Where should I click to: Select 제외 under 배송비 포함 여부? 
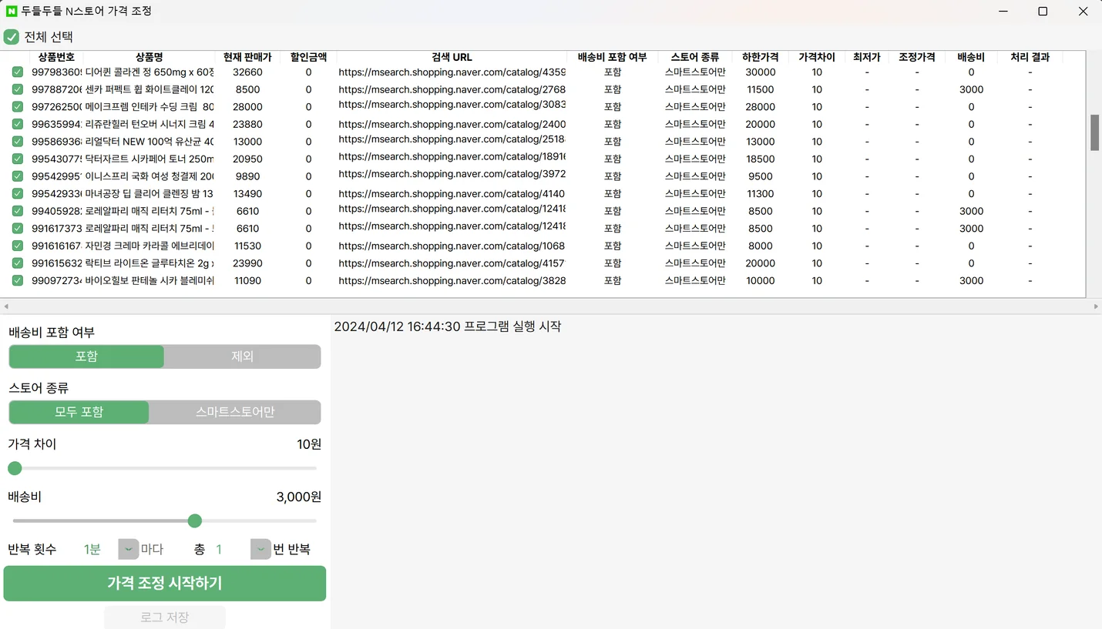[x=243, y=356]
